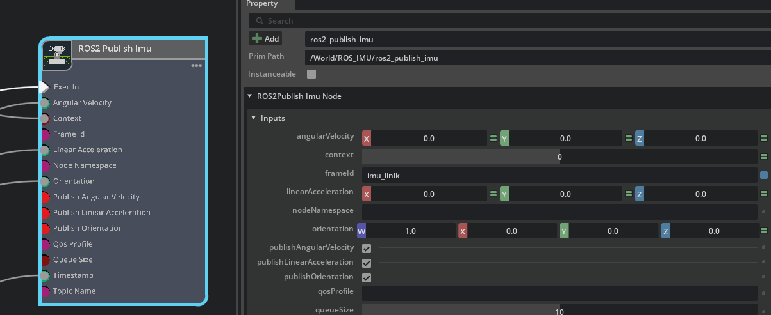Screen dimensions: 771x315
Task: Edit the angularVelocity X value
Action: point(429,138)
